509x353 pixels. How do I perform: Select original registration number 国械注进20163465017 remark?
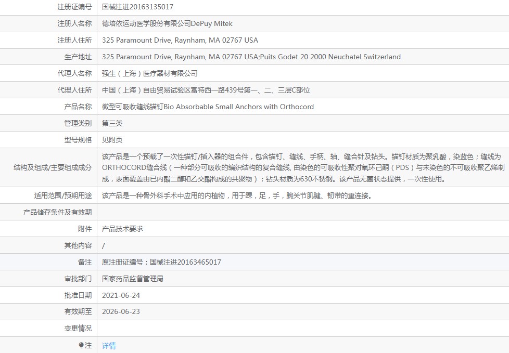point(161,262)
